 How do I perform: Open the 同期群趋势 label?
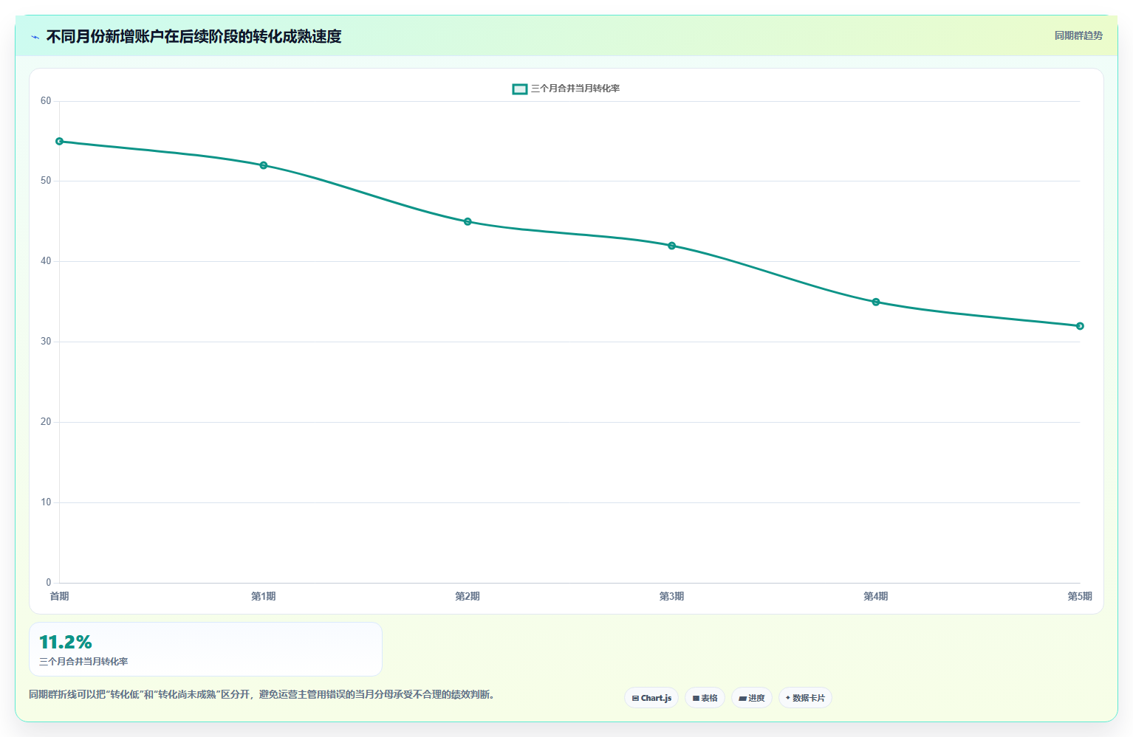pyautogui.click(x=1078, y=35)
